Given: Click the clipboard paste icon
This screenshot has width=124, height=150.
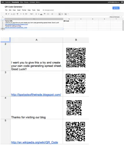Looking at the screenshot, I should [14, 14].
